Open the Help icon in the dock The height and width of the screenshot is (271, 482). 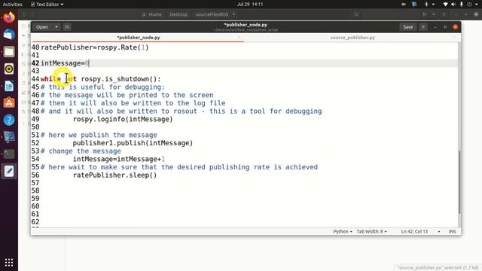click(x=9, y=120)
